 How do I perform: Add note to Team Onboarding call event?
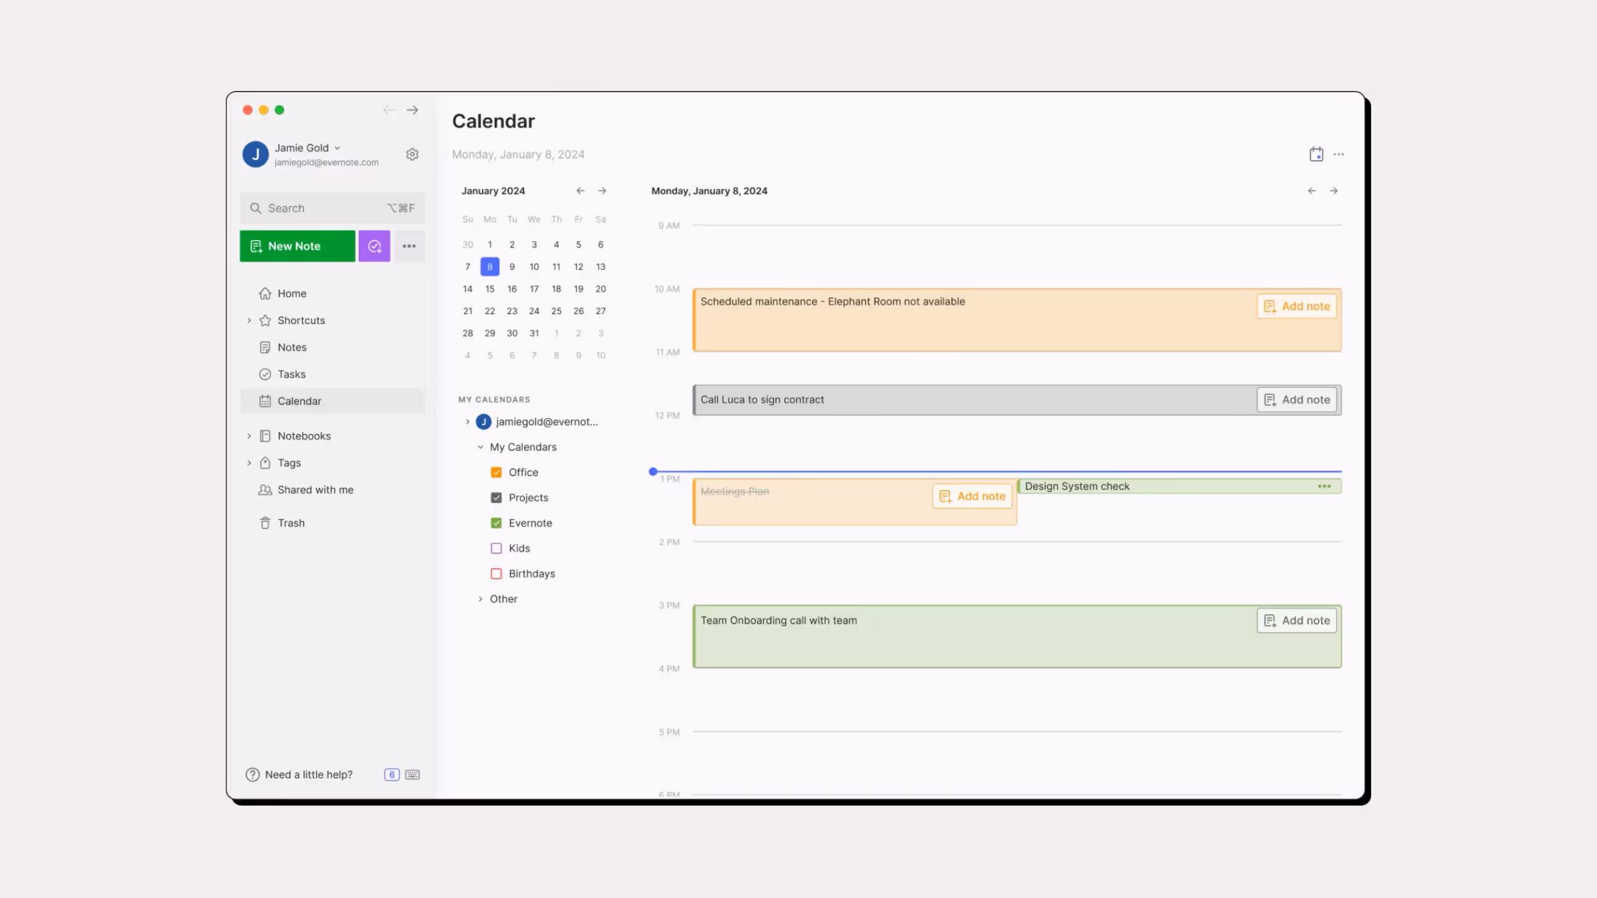point(1296,620)
